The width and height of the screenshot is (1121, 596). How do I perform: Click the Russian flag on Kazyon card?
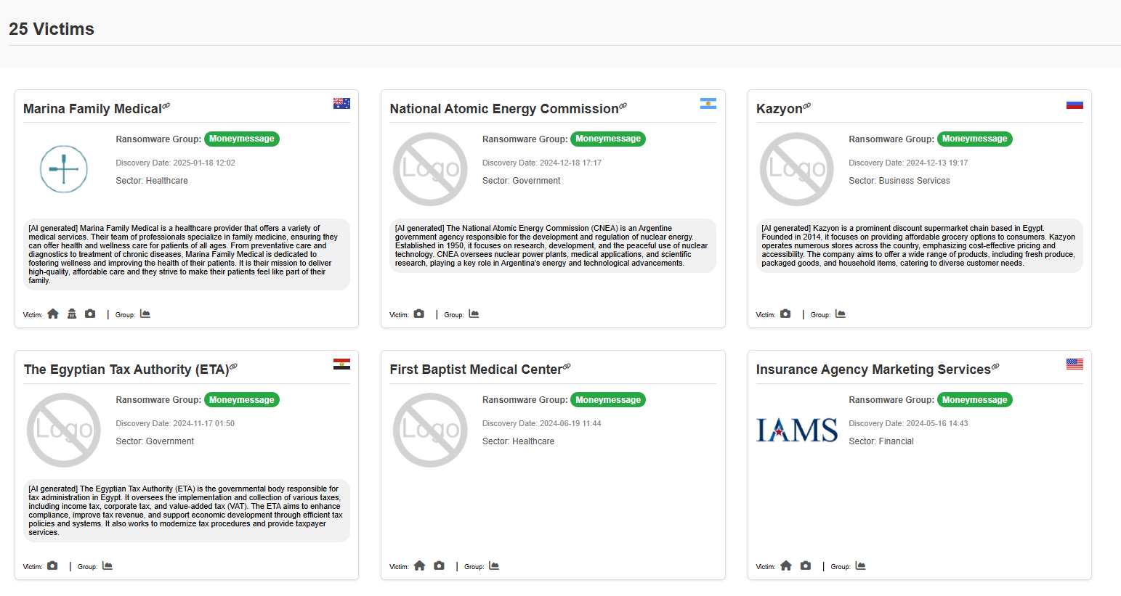pos(1075,103)
